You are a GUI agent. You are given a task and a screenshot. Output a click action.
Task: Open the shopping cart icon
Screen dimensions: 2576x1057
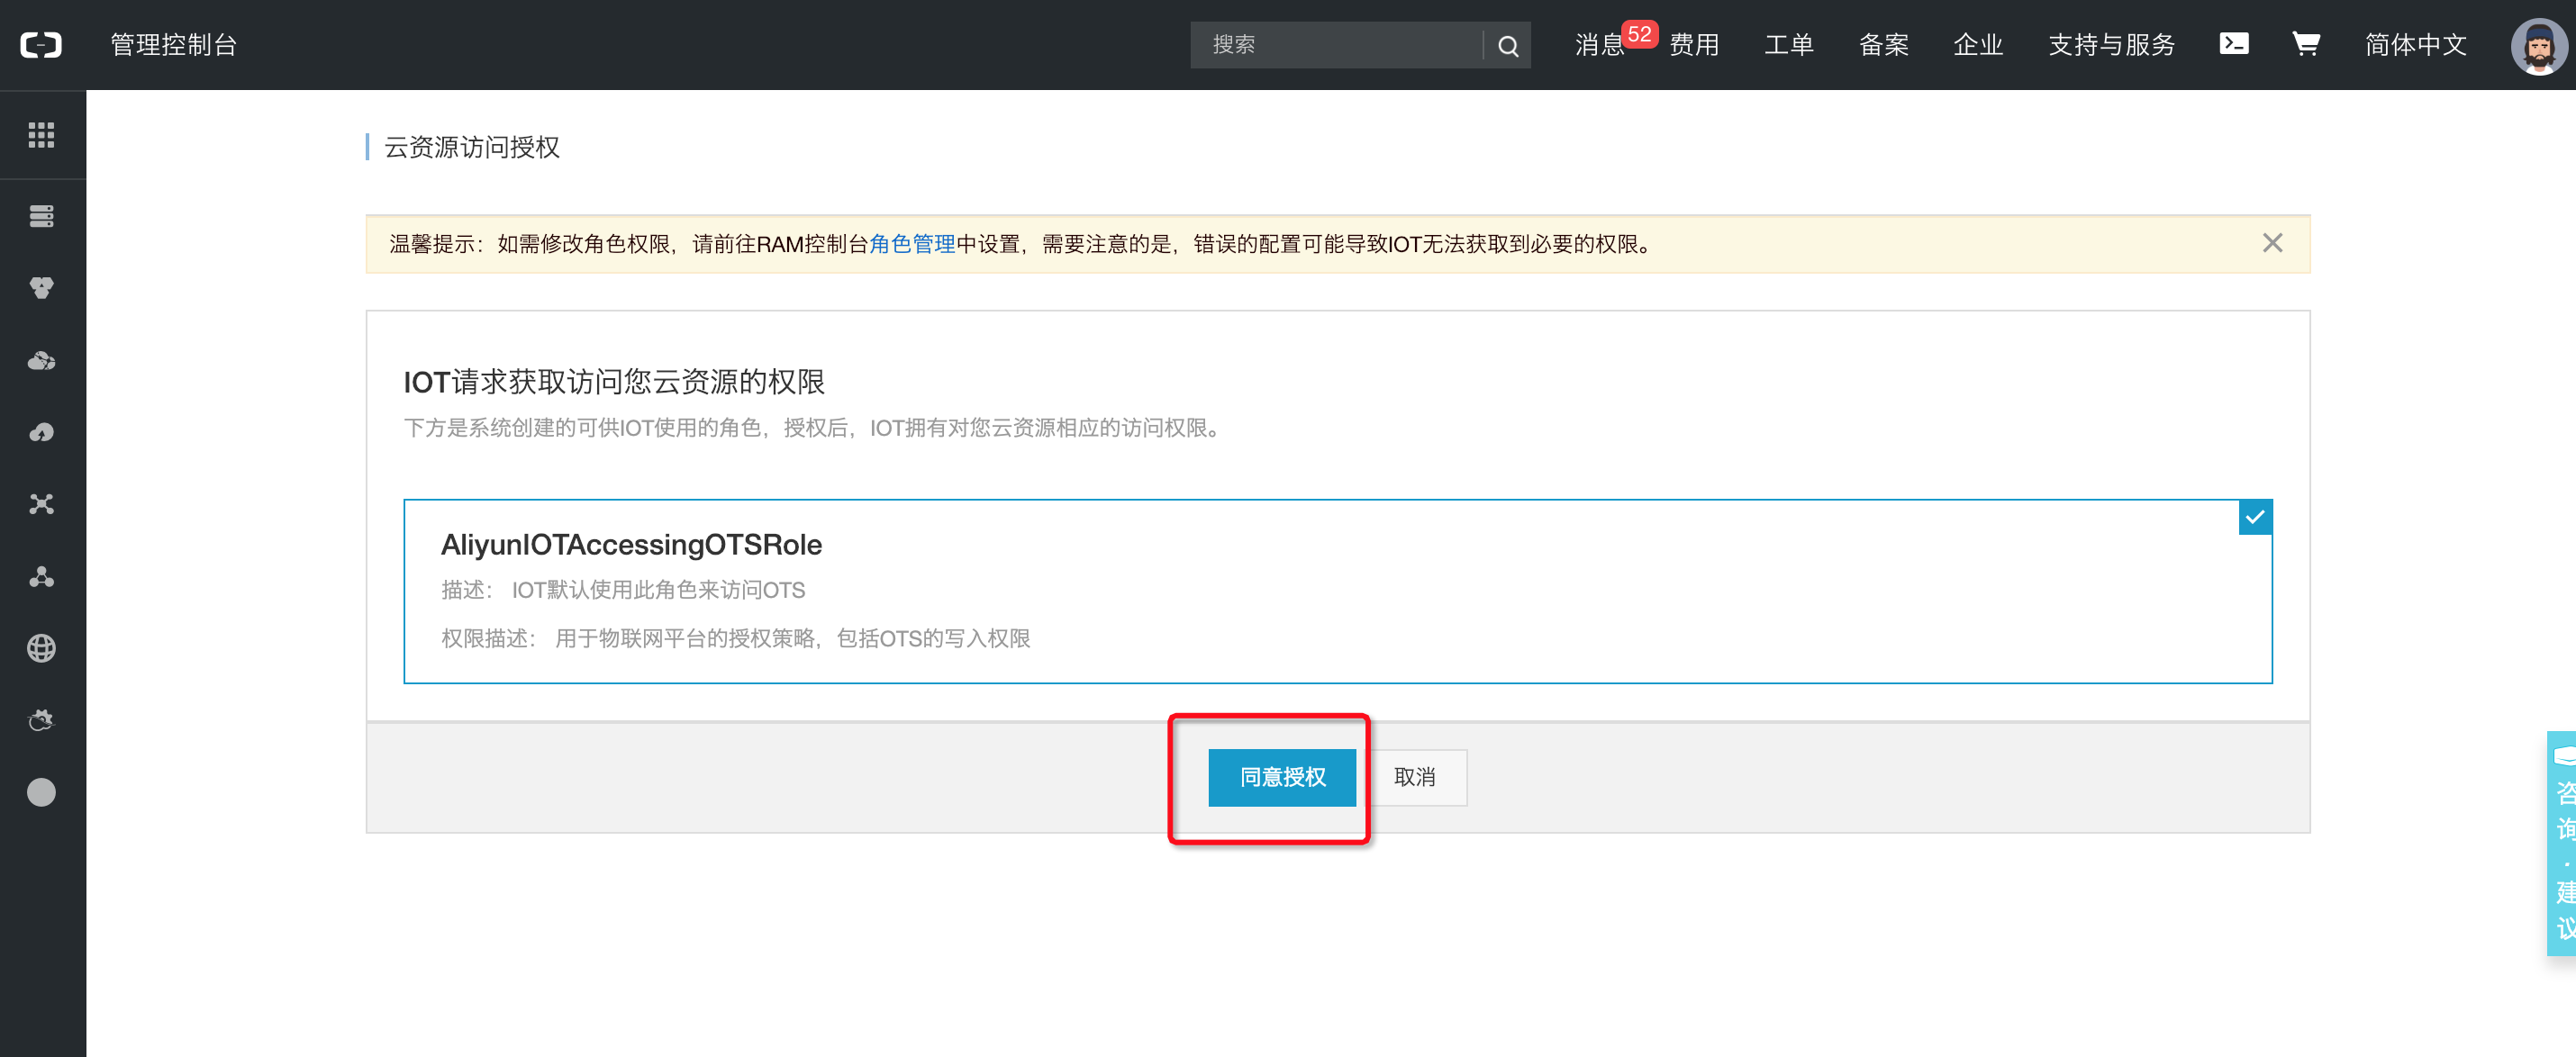tap(2305, 44)
